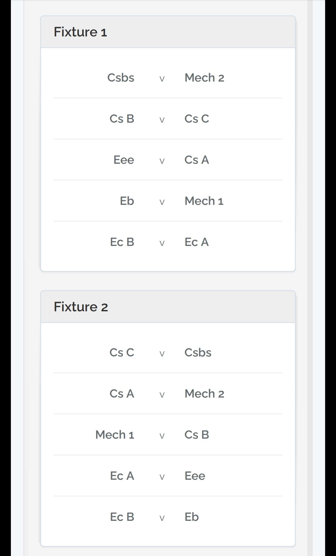Select Cs C in Fixture 2
The height and width of the screenshot is (556, 336).
[122, 352]
